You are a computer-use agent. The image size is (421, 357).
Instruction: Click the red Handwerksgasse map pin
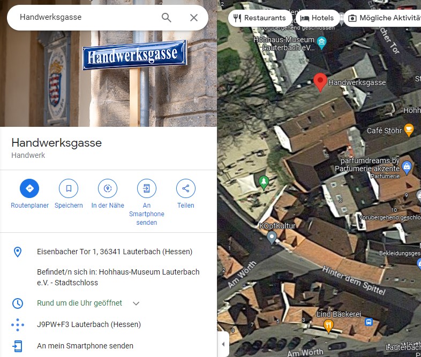click(x=320, y=82)
